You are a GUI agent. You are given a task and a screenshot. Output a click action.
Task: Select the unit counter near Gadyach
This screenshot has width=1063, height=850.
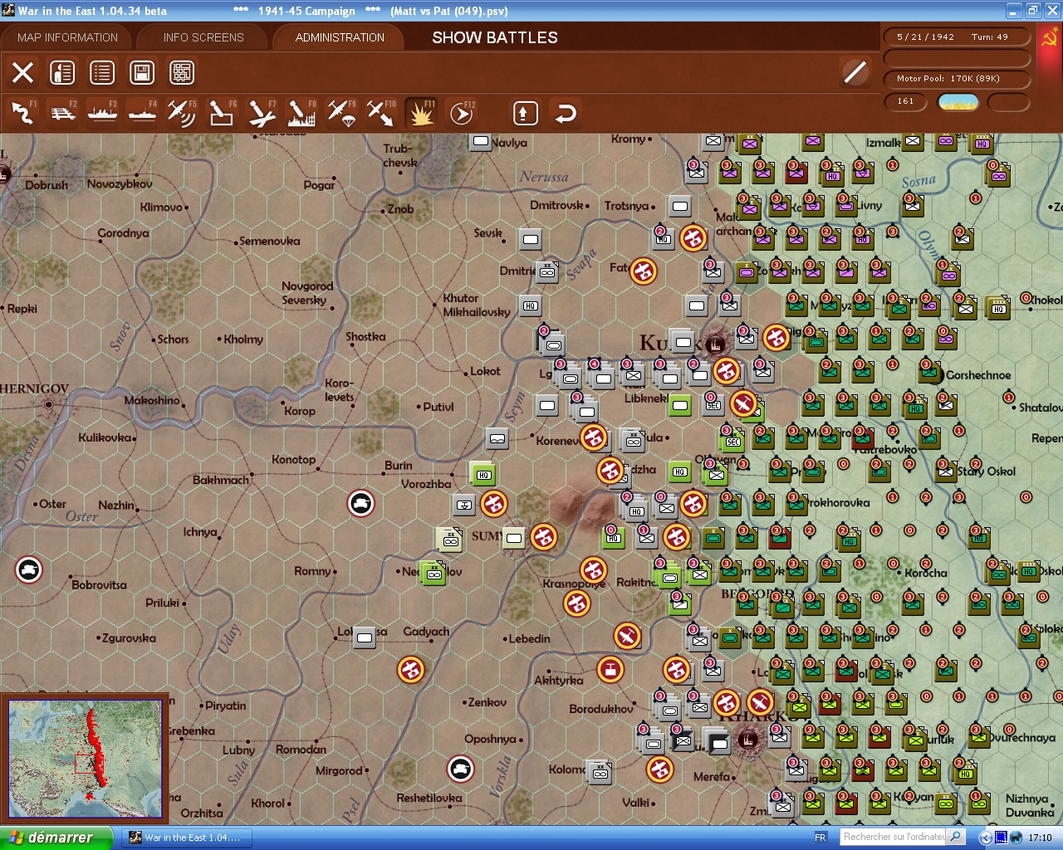point(365,637)
